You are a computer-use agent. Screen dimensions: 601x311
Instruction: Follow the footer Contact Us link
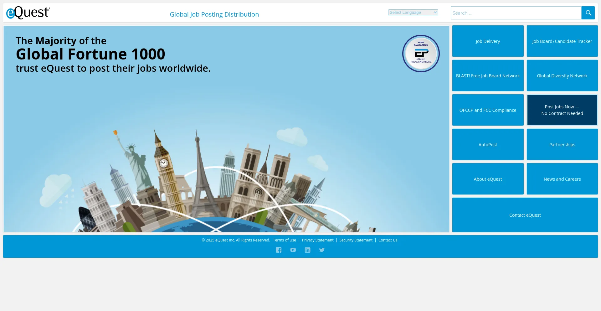tap(388, 240)
